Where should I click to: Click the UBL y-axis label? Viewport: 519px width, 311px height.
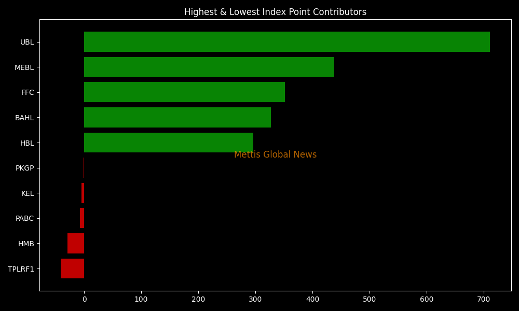click(27, 42)
